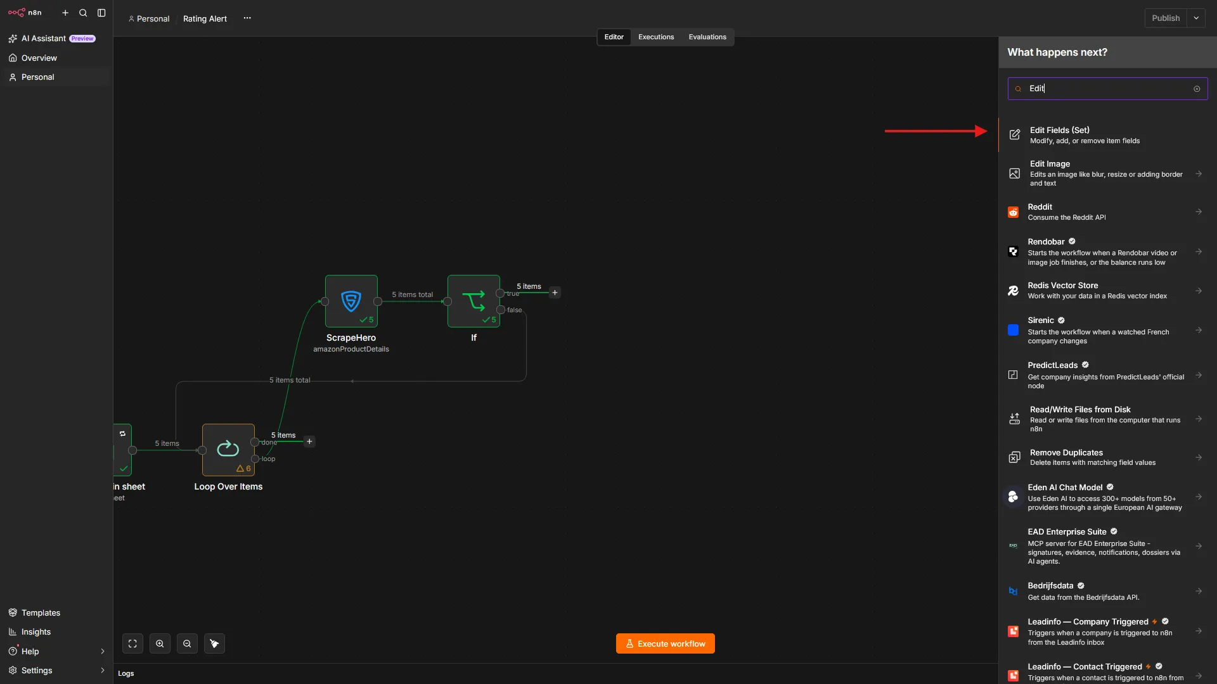Expand Edit Image actions arrow
This screenshot has width=1217, height=684.
pos(1199,174)
